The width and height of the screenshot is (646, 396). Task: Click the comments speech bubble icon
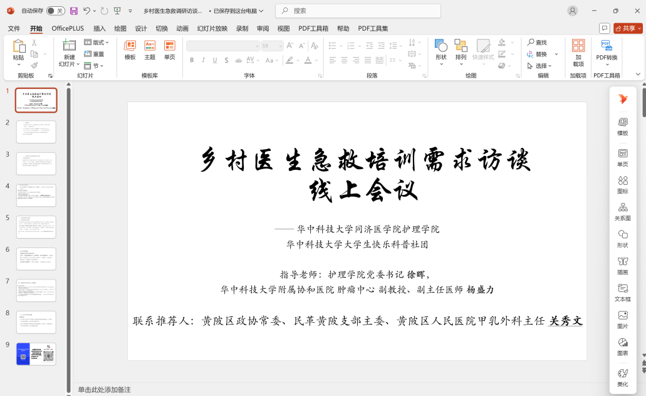tap(605, 28)
